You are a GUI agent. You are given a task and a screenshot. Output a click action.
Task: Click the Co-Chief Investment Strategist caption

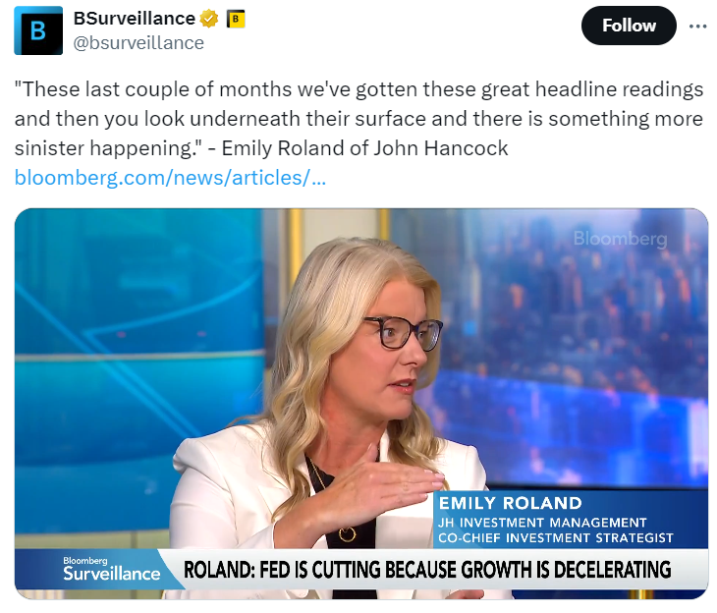coord(556,538)
